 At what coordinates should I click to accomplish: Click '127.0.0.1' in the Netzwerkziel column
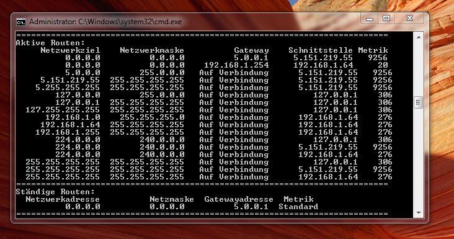[x=78, y=102]
